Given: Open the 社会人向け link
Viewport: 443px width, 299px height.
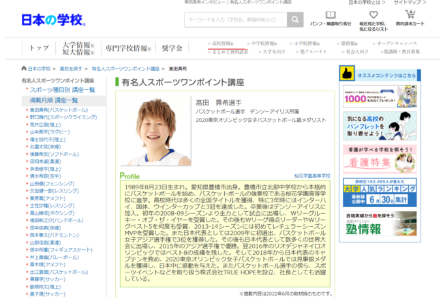Looking at the screenshot, I should 355,52.
